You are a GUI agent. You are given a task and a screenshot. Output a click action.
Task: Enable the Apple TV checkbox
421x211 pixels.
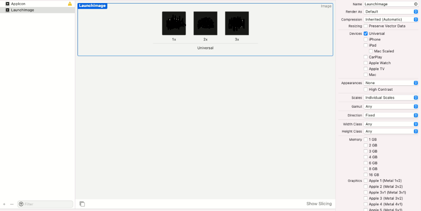pyautogui.click(x=366, y=69)
